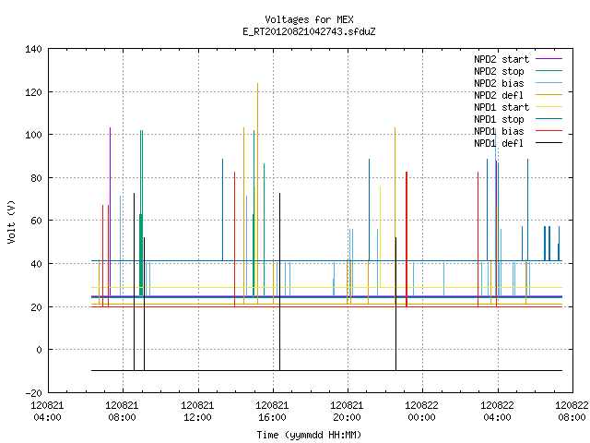Image resolution: width=590 pixels, height=443 pixels.
Task: Click the x-axis tick '120822 00:00'
Action: pos(422,412)
